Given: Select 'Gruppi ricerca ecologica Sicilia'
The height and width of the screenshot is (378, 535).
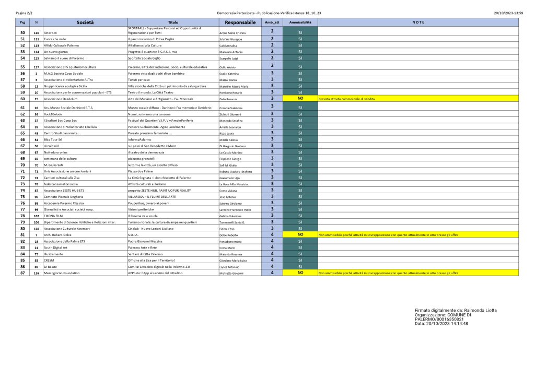Looking at the screenshot, I should (85, 86).
